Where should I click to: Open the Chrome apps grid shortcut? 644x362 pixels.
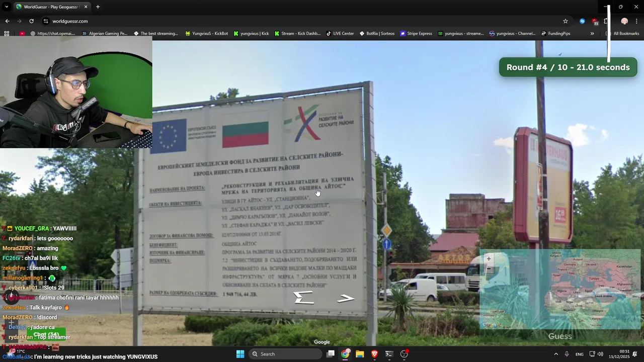point(7,34)
